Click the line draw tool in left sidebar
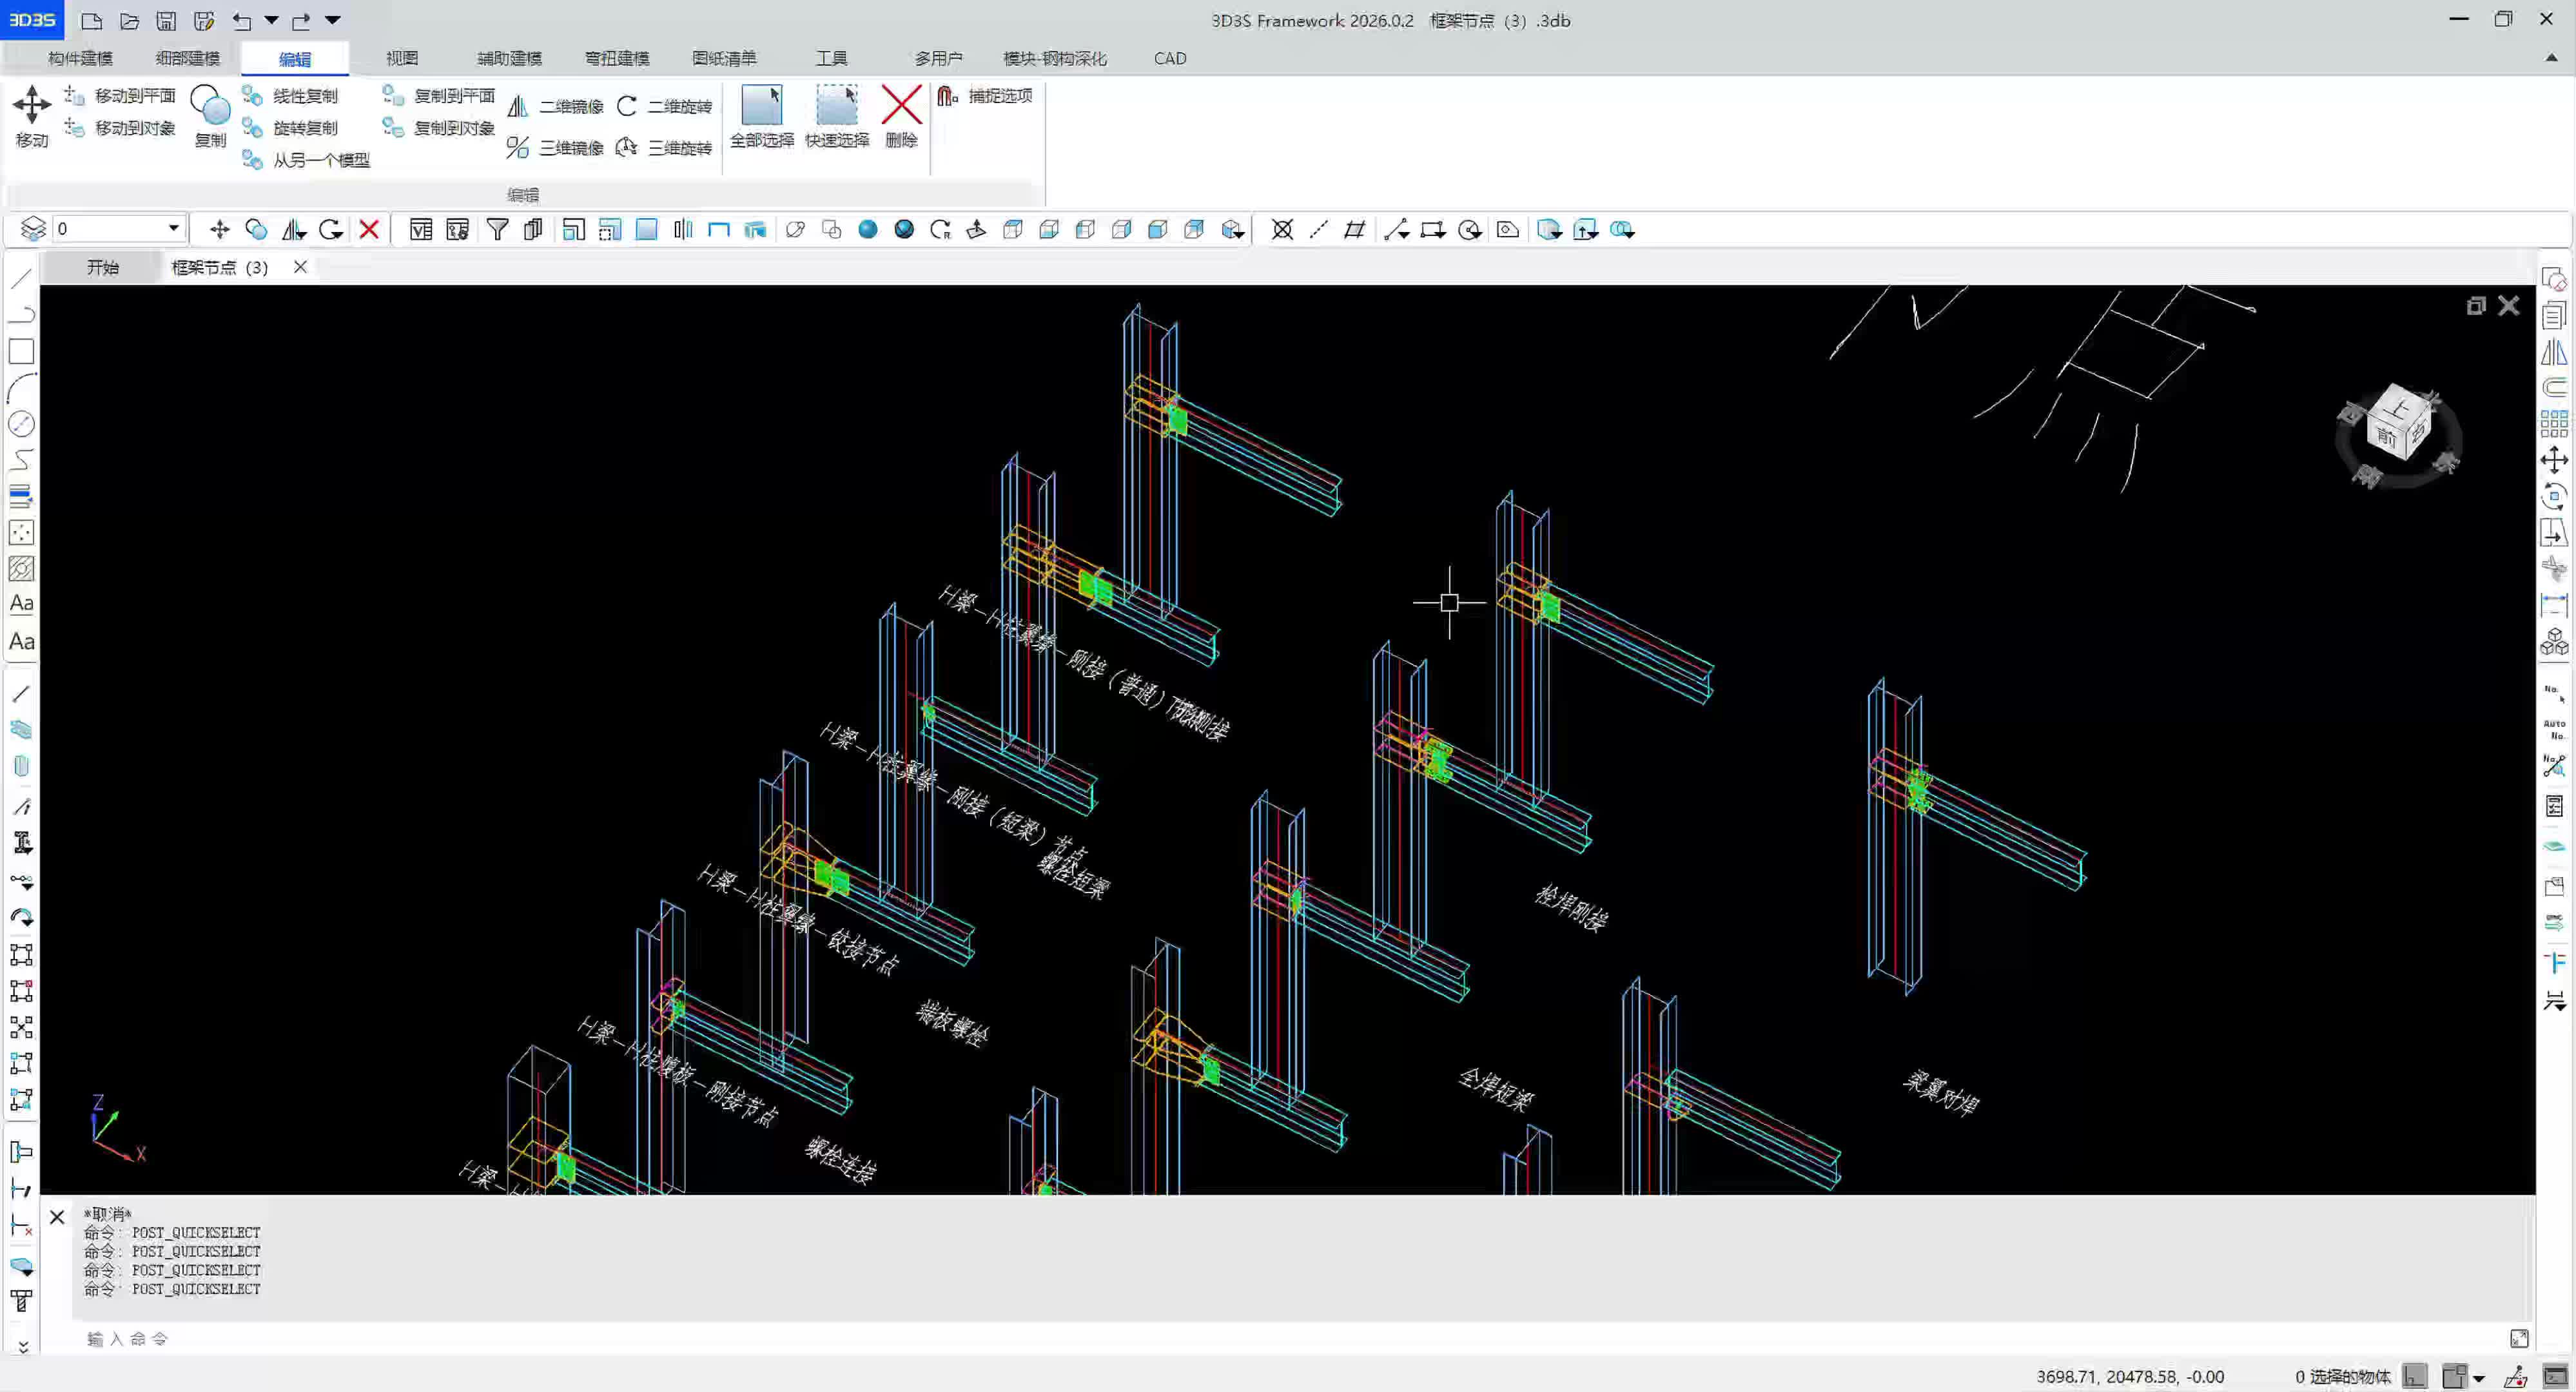This screenshot has width=2576, height=1392. pos(21,278)
